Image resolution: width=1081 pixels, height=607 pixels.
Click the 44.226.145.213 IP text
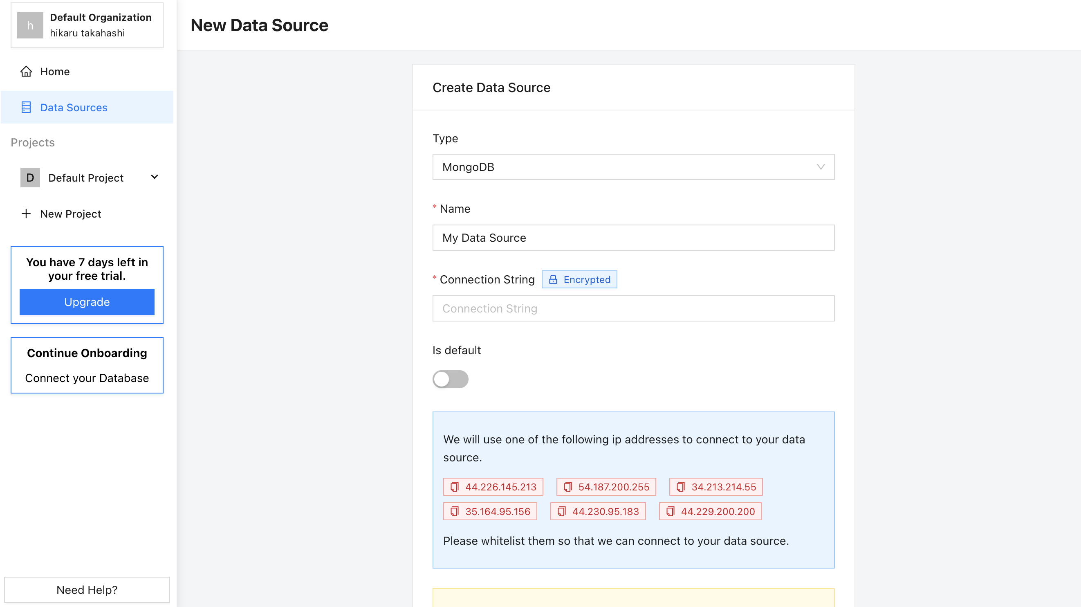tap(500, 487)
